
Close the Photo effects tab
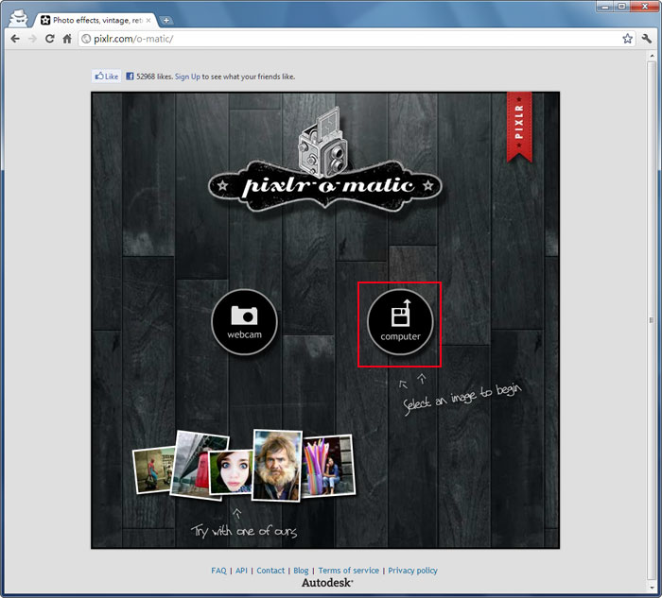coord(148,20)
